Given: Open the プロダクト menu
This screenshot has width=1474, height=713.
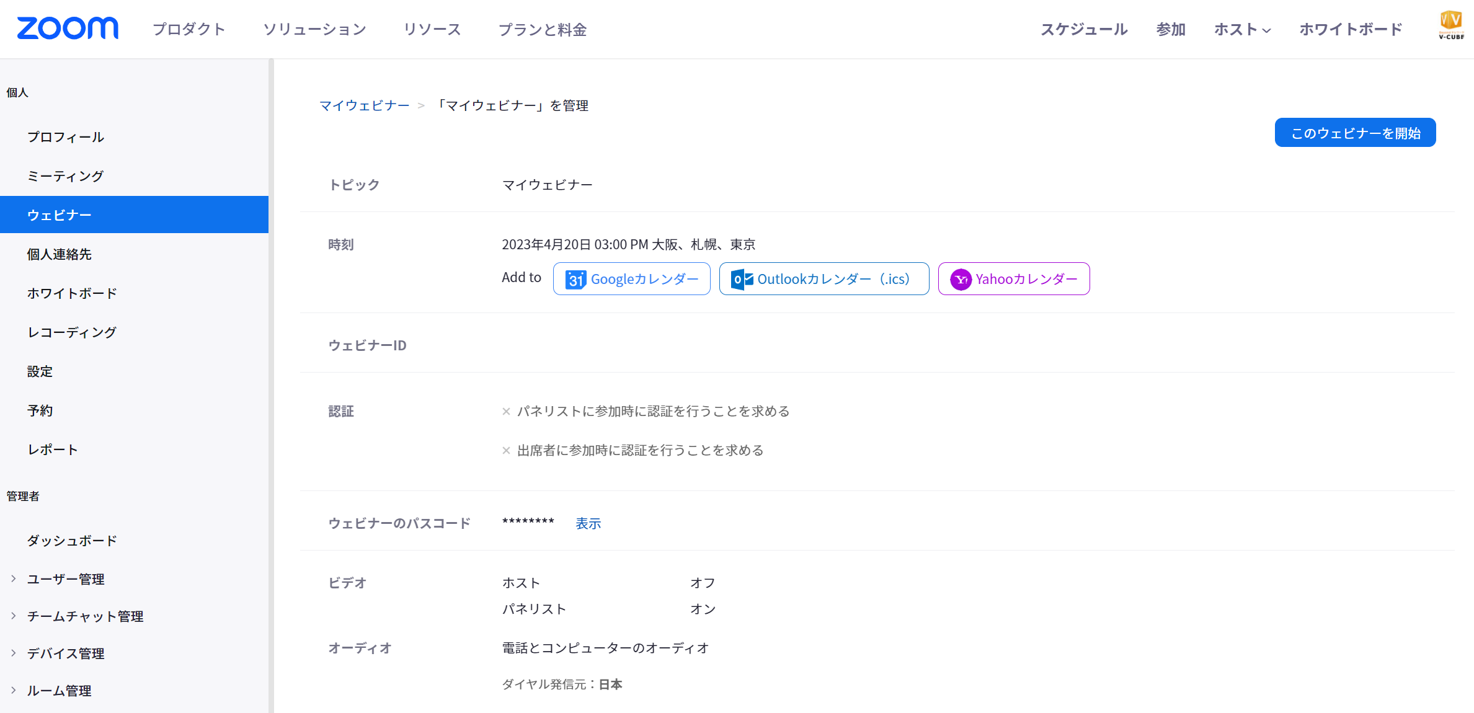Looking at the screenshot, I should tap(189, 29).
